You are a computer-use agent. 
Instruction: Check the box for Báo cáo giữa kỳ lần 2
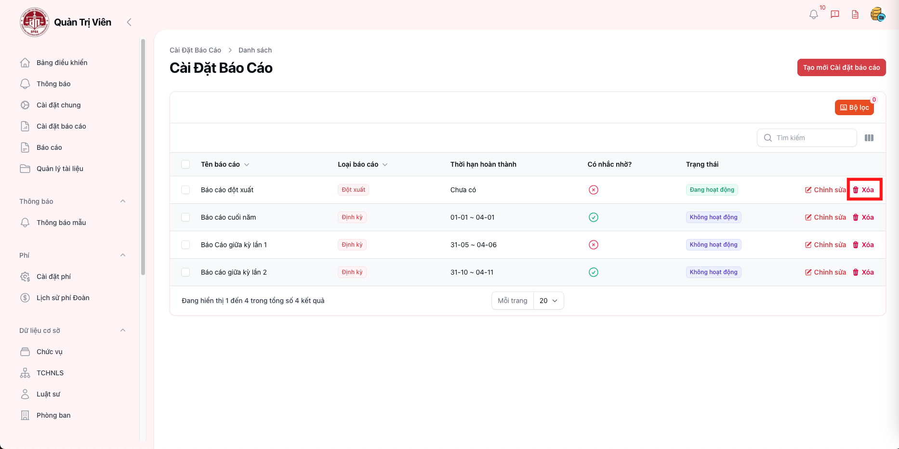coord(185,272)
